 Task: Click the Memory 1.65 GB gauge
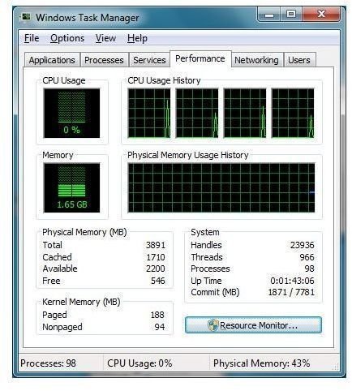[x=71, y=187]
